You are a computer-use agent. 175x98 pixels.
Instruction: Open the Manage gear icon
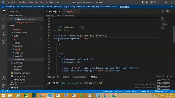click(x=4, y=86)
